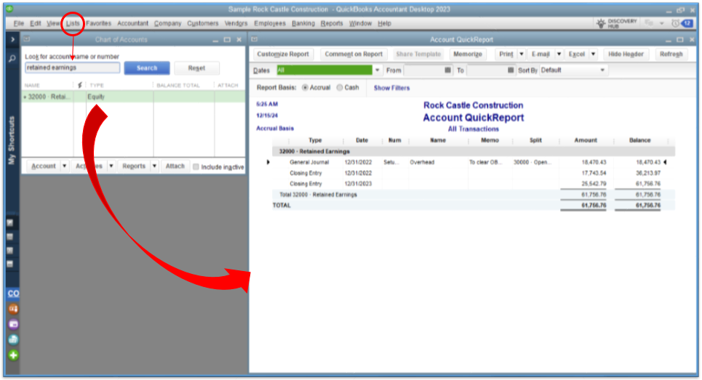Click the BALANCE TOTAL column header
The image size is (702, 380).
point(178,86)
